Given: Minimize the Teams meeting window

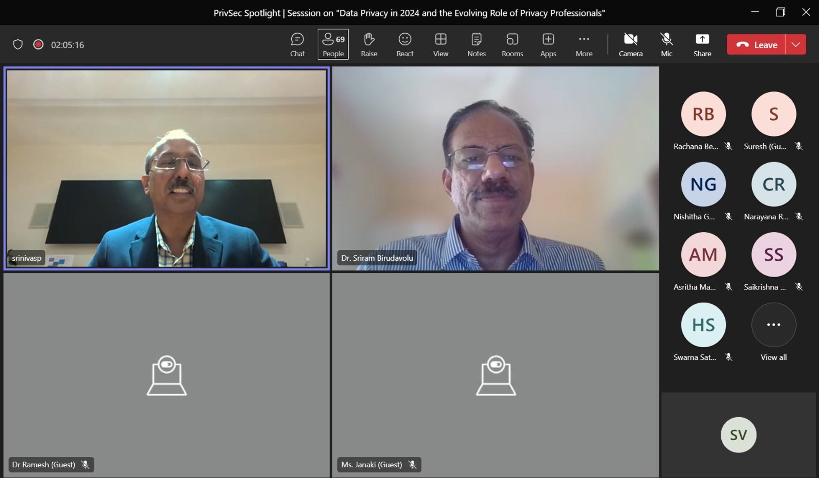Looking at the screenshot, I should (755, 12).
